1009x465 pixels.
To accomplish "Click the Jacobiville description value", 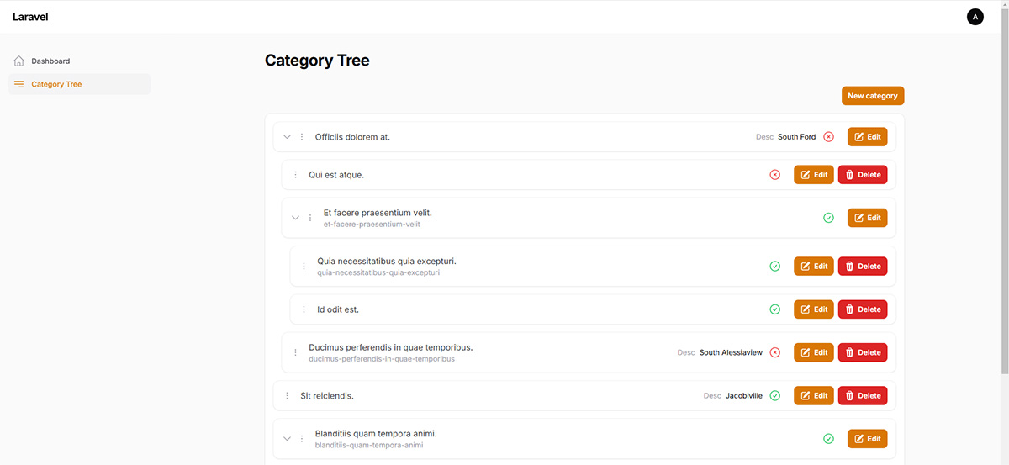I will click(744, 395).
